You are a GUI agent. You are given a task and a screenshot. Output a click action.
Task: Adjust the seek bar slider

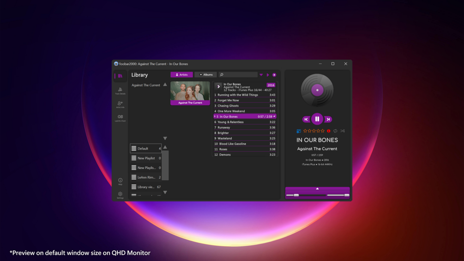306,195
